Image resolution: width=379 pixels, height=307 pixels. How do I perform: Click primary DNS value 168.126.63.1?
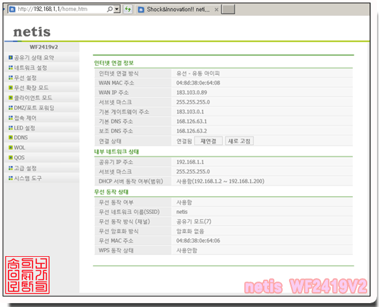tap(191, 121)
